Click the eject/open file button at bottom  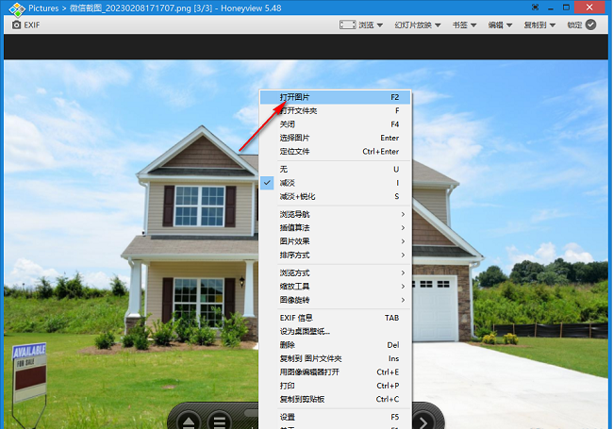[x=188, y=421]
